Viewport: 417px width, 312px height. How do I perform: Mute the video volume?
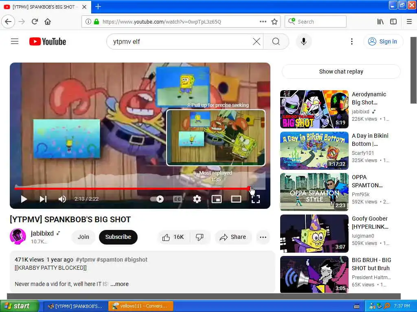[x=62, y=199]
